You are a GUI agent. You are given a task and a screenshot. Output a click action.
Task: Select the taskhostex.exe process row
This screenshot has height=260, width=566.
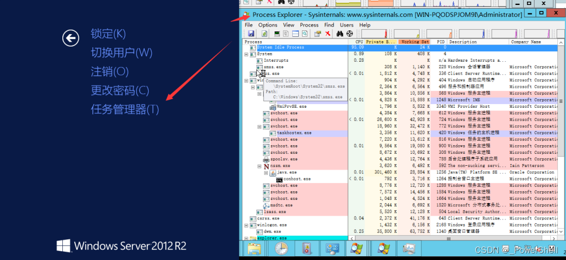(400, 133)
